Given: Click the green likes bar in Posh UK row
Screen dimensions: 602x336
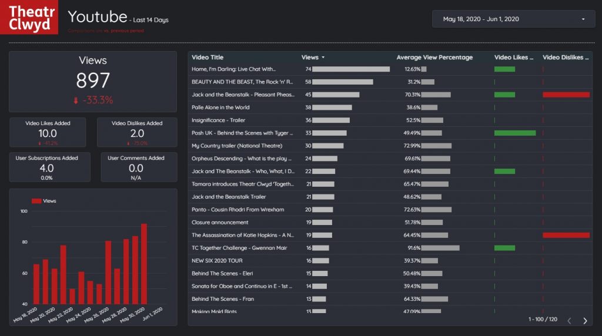Looking at the screenshot, I should click(515, 133).
